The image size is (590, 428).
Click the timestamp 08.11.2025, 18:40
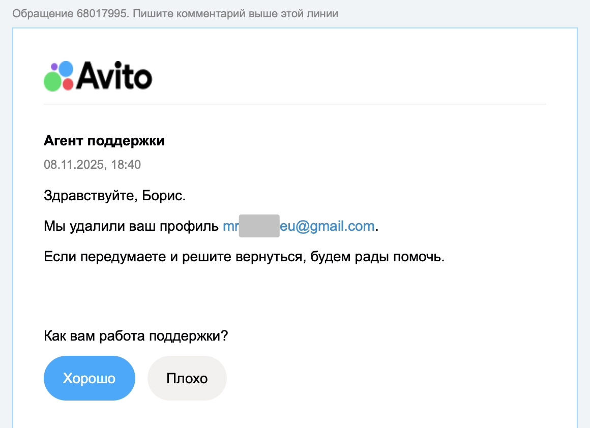[x=92, y=165]
